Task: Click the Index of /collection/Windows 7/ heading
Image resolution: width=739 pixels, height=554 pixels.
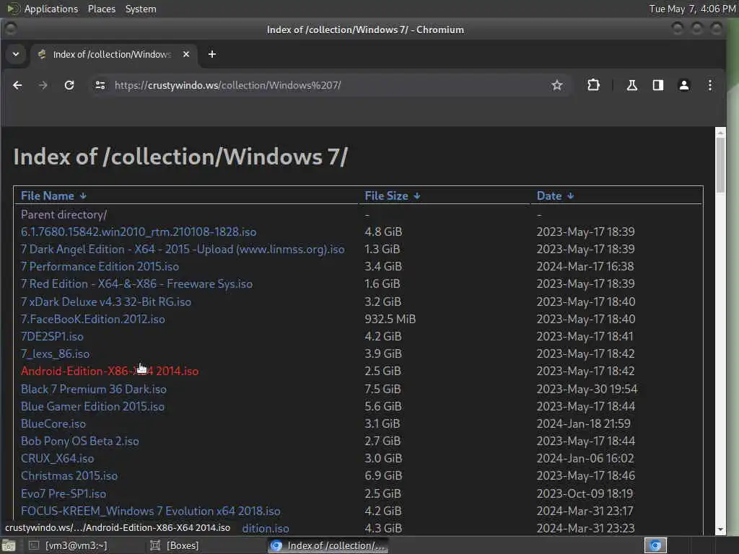Action: pos(180,157)
